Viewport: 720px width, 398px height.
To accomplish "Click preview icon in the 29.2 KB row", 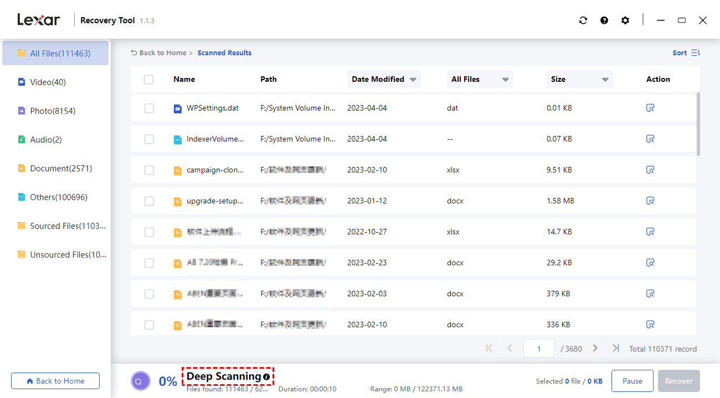I will (x=650, y=263).
